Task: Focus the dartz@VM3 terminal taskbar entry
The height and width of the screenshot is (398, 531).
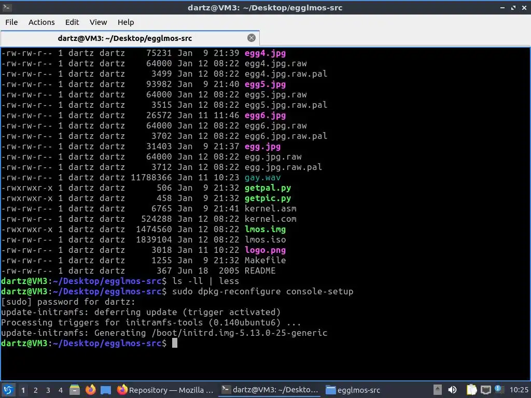Action: click(x=270, y=390)
